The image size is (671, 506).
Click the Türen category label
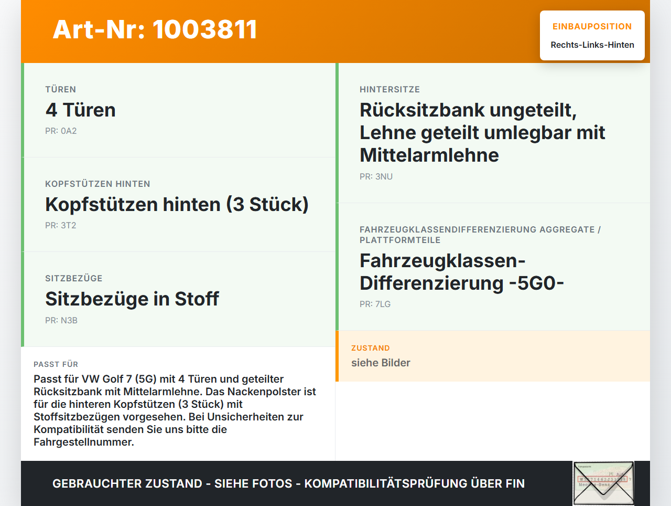click(x=60, y=90)
